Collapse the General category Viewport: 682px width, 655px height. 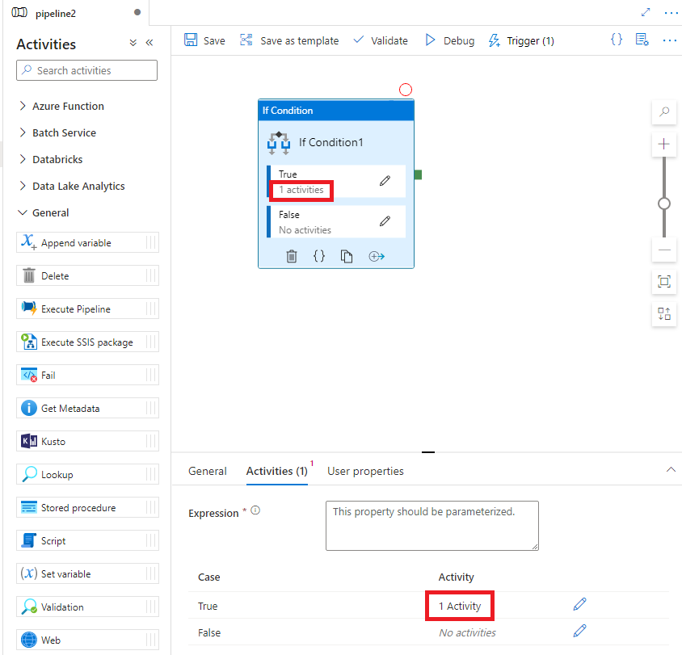(x=44, y=212)
